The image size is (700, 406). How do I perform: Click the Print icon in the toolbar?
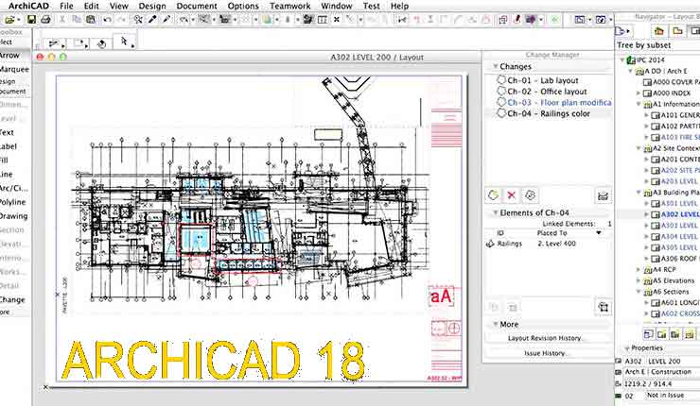pyautogui.click(x=45, y=20)
